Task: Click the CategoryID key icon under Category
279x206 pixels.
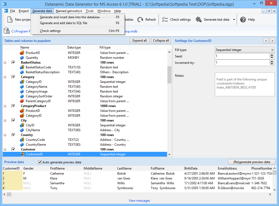Action: [x=22, y=82]
